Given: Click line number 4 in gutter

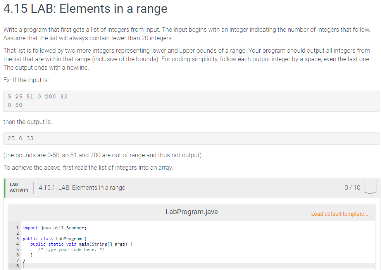Looking at the screenshot, I should (x=17, y=244).
